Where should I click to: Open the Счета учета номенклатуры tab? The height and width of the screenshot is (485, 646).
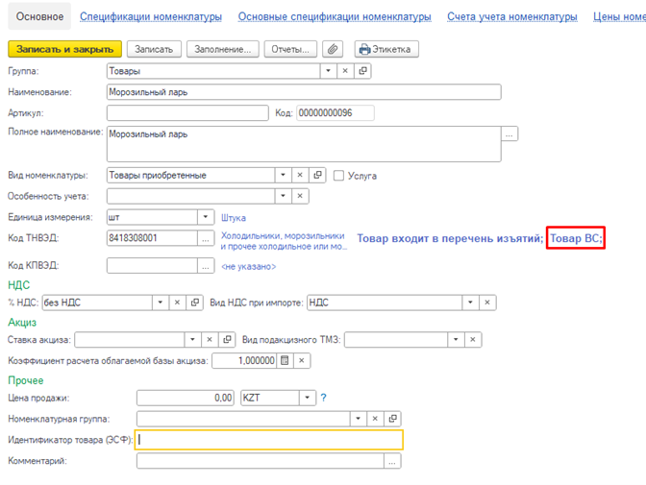click(x=512, y=17)
